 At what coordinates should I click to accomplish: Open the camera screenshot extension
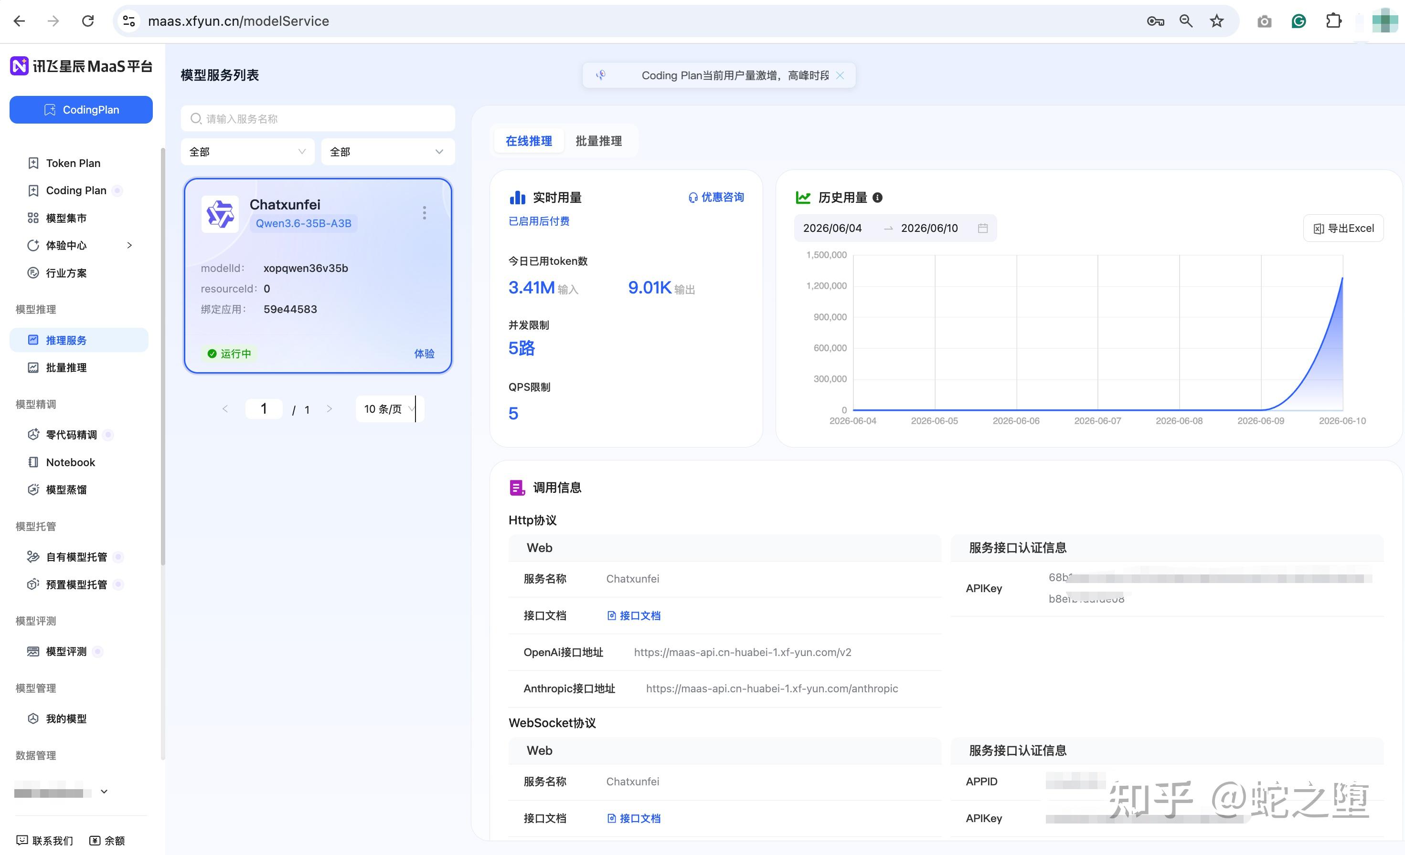coord(1264,21)
